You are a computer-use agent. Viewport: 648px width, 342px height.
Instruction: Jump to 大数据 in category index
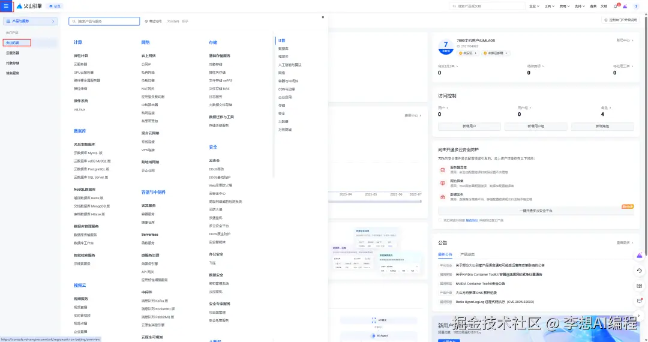pyautogui.click(x=283, y=121)
